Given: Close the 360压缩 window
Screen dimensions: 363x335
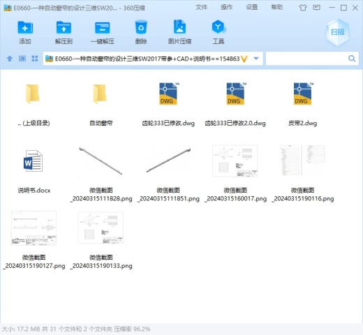Looking at the screenshot, I should (x=355, y=8).
